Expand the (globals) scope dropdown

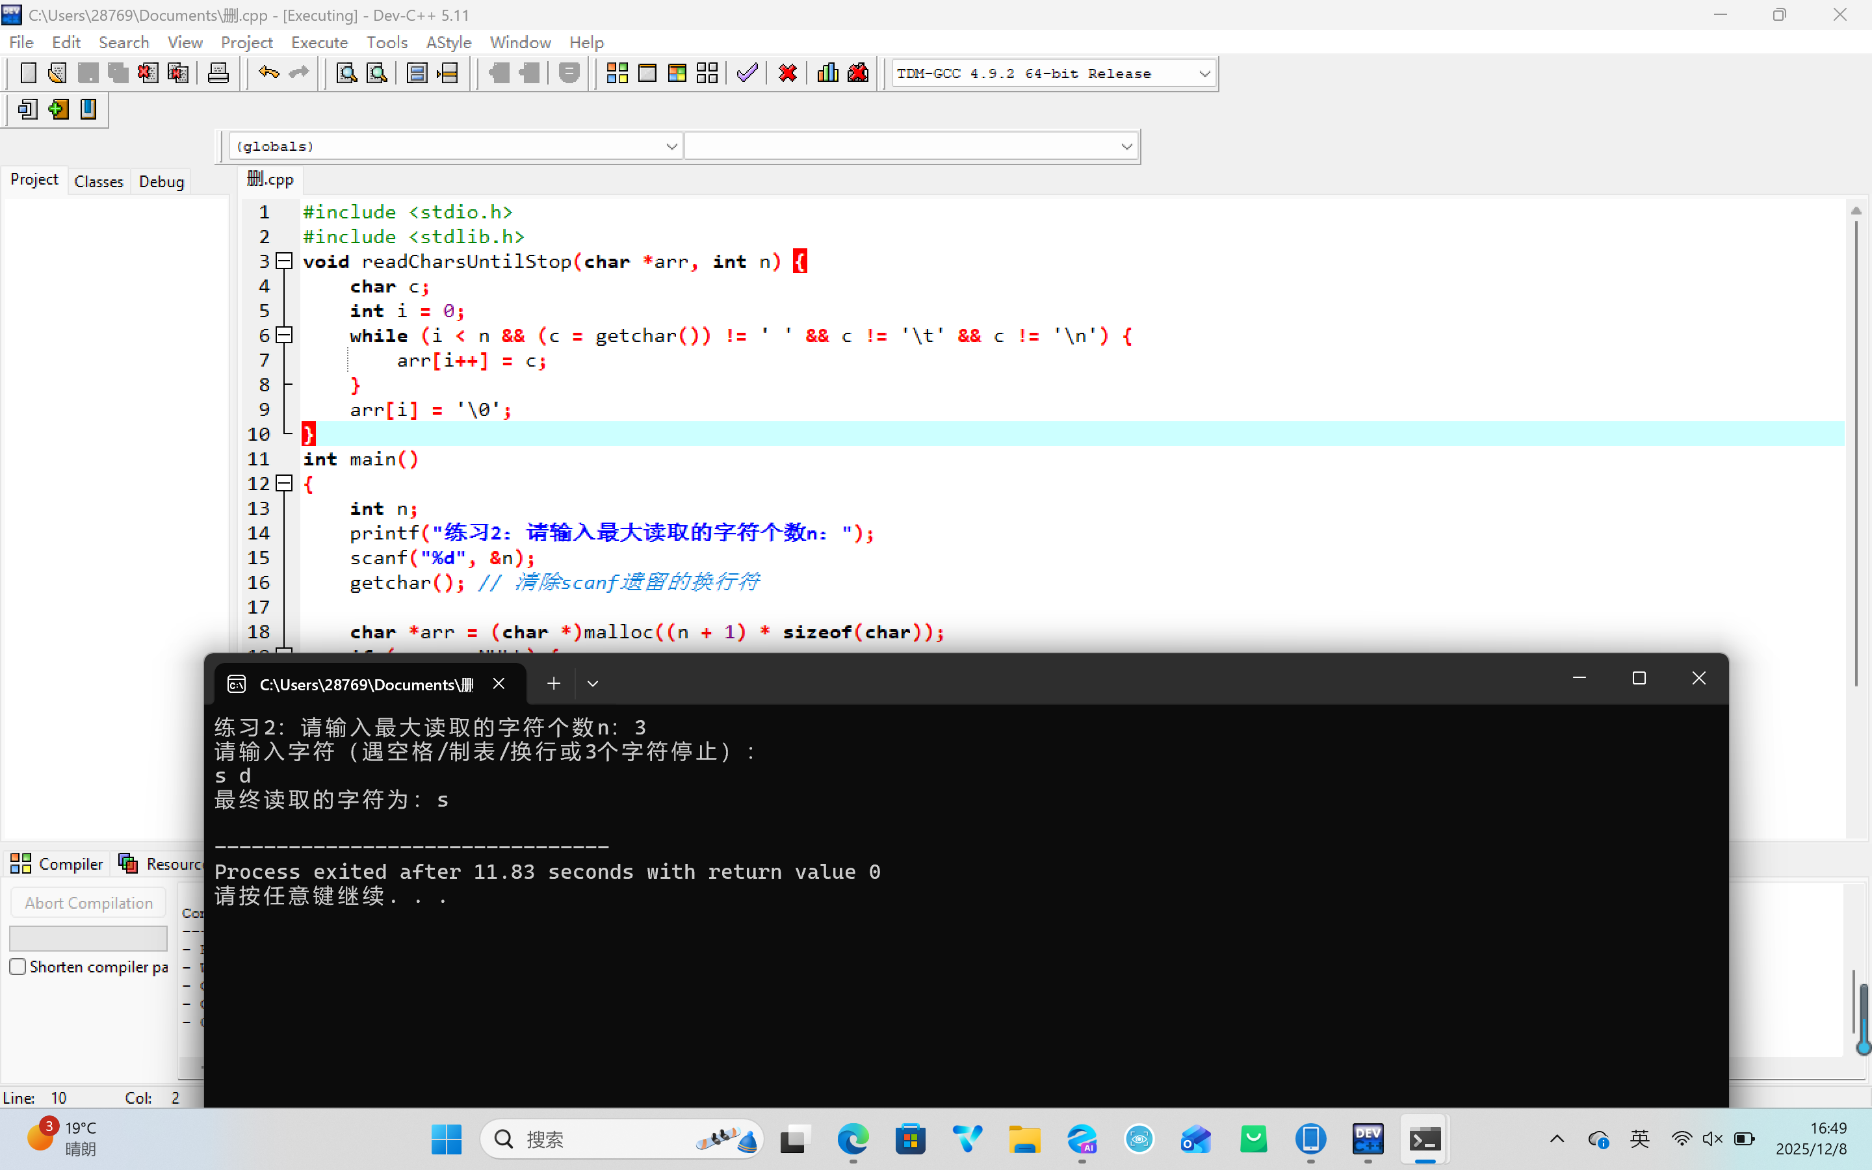point(671,146)
